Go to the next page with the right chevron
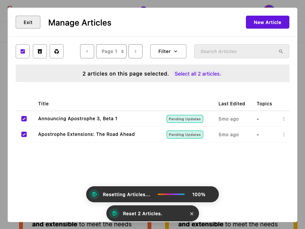 135,51
